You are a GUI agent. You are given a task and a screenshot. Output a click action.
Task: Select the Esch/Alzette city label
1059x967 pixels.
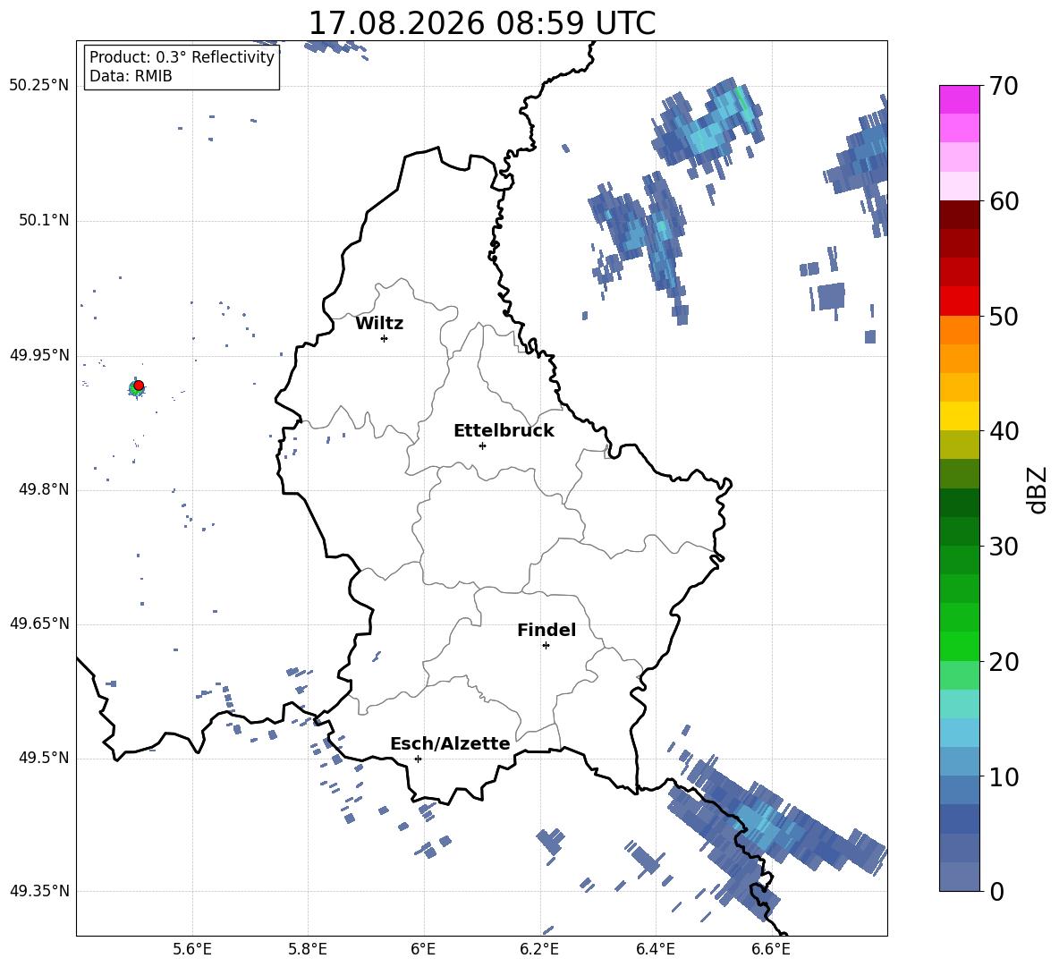click(450, 743)
